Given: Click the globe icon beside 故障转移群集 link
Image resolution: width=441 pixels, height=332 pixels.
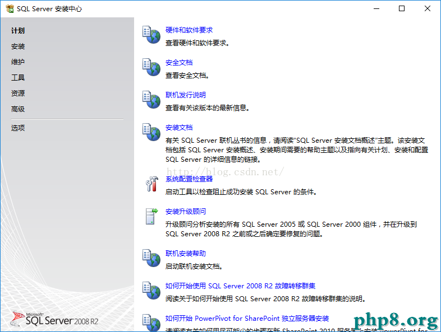Looking at the screenshot, I should (151, 291).
